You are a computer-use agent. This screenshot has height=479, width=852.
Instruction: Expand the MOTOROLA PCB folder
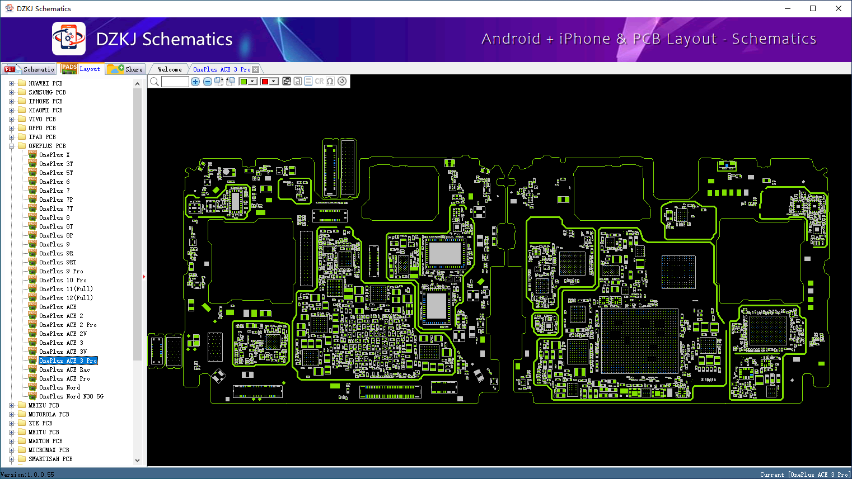coord(11,414)
